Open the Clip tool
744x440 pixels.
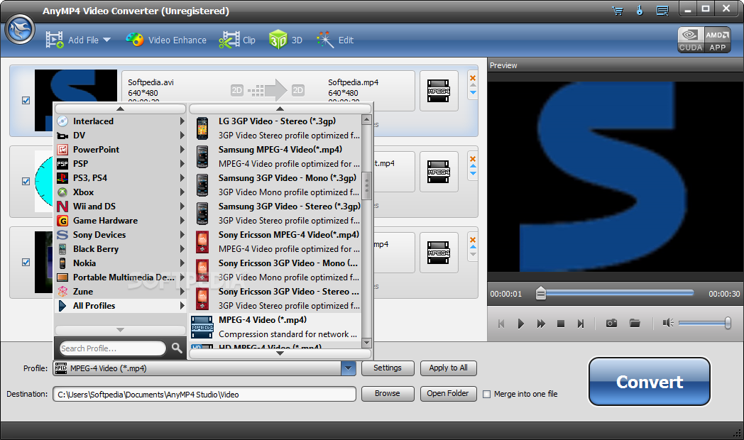[237, 40]
